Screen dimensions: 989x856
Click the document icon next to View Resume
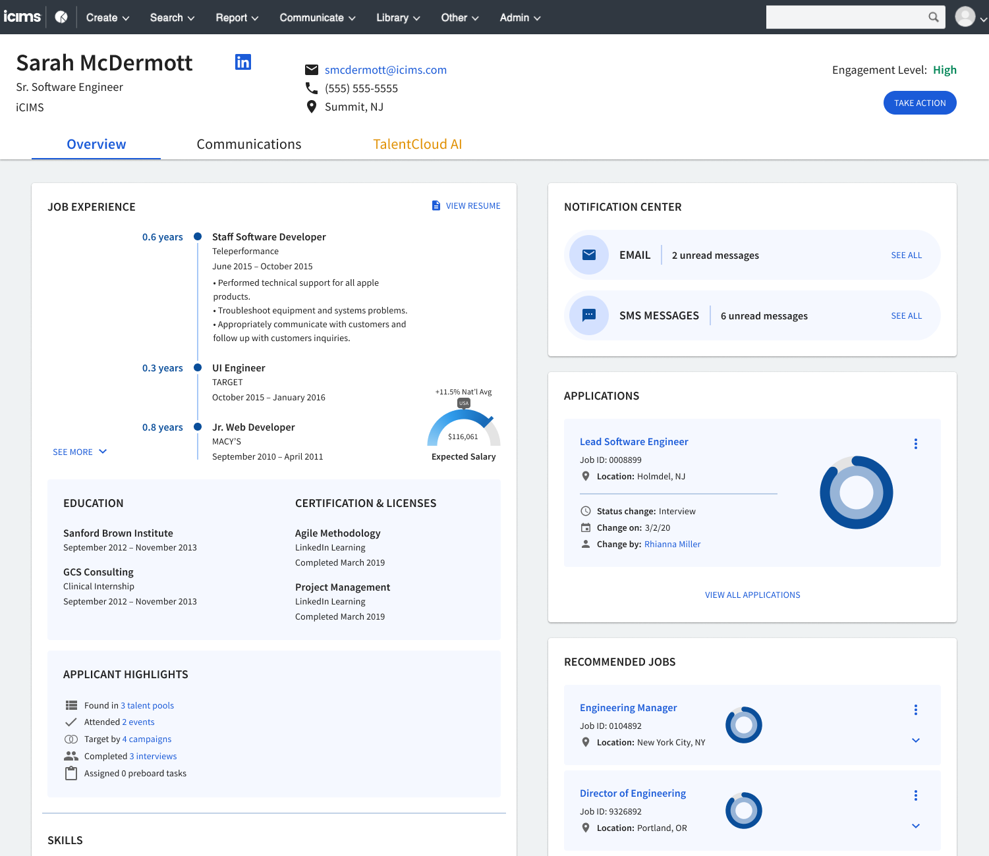pos(436,205)
